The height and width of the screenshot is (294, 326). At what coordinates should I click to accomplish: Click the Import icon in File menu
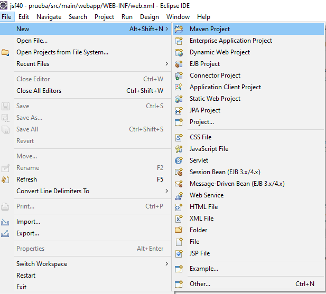(6, 222)
